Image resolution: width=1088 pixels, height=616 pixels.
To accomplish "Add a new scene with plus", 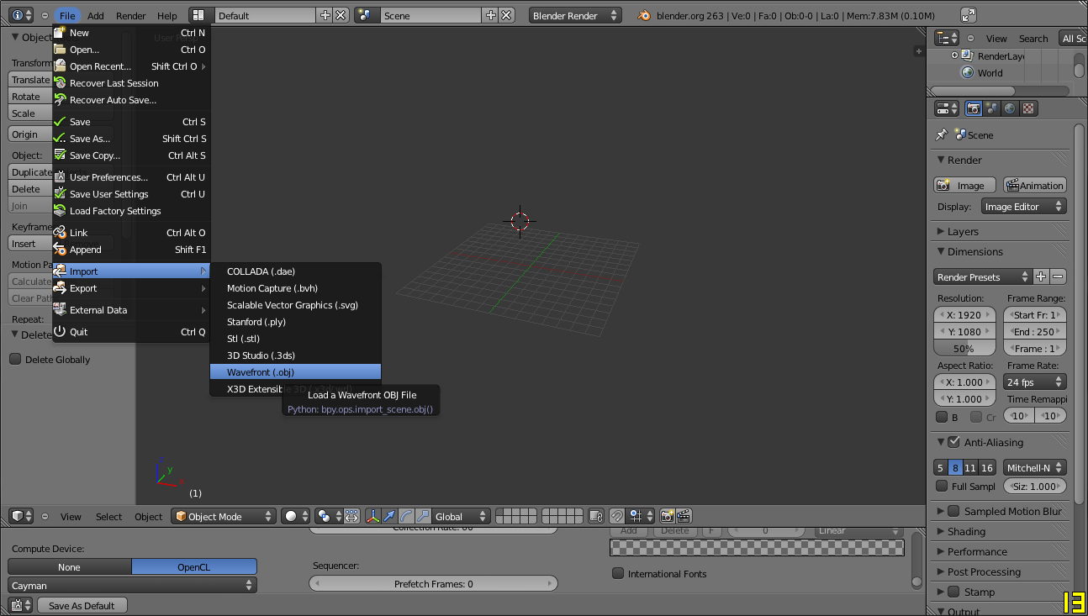I will pos(491,15).
